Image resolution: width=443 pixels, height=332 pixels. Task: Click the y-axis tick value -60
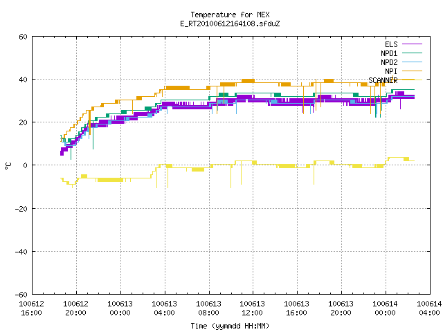(21, 295)
